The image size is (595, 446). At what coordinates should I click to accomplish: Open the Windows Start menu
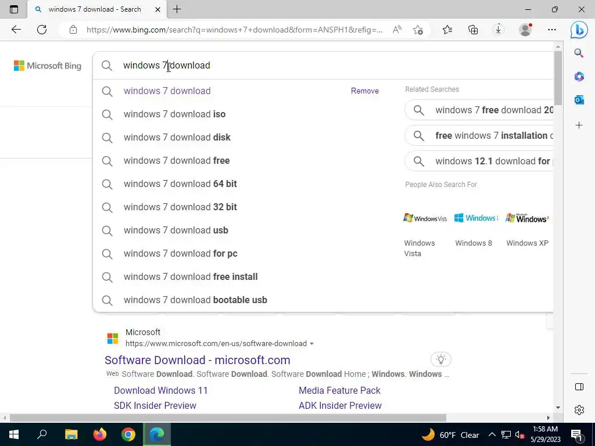tap(14, 434)
